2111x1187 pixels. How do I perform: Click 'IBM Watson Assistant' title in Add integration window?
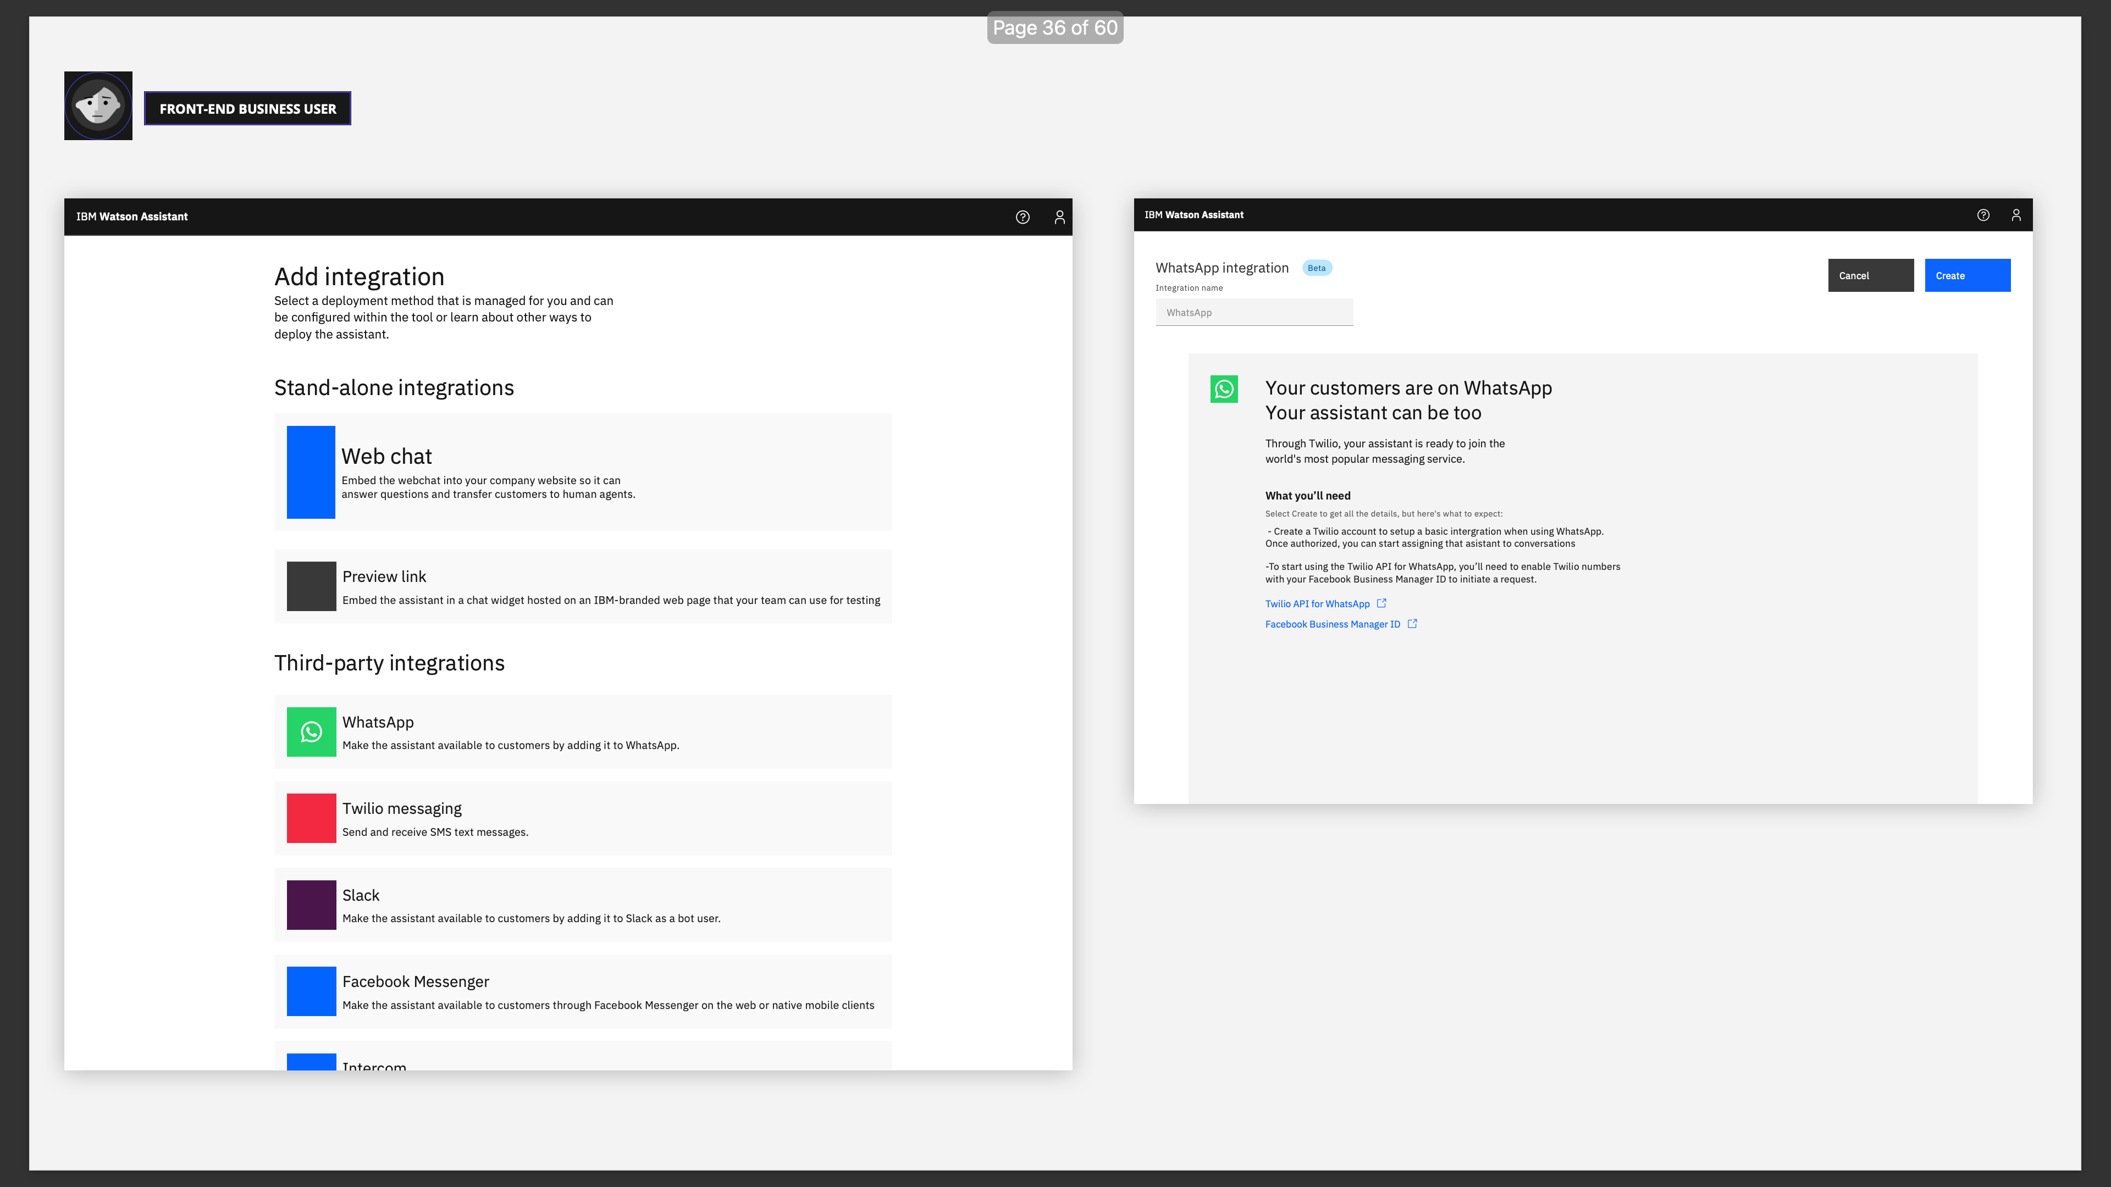point(132,217)
